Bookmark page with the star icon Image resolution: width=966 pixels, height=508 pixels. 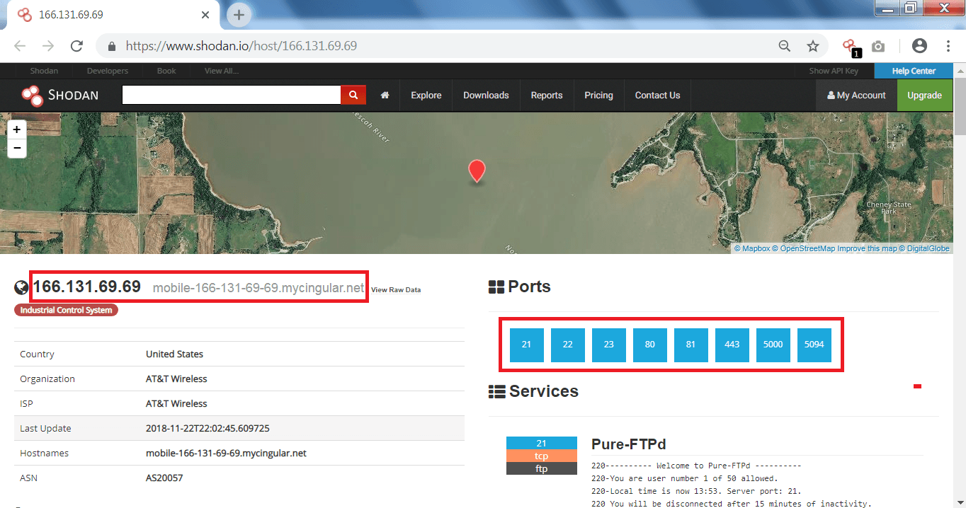point(813,46)
